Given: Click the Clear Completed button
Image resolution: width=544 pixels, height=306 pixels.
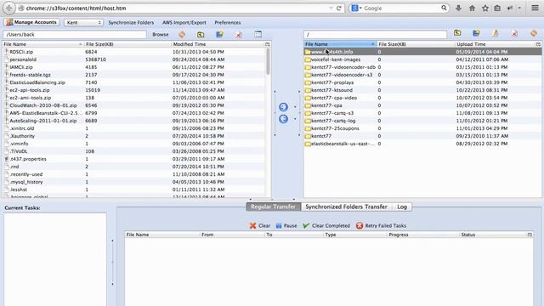Looking at the screenshot, I should [326, 225].
